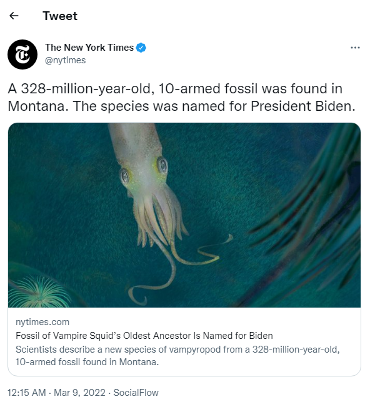This screenshot has height=399, width=365.
Task: Click the card description about vampyropod
Action: [x=177, y=356]
